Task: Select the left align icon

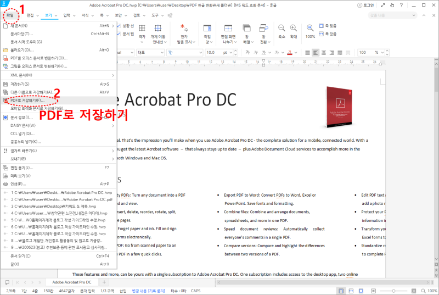Action: click(x=316, y=52)
